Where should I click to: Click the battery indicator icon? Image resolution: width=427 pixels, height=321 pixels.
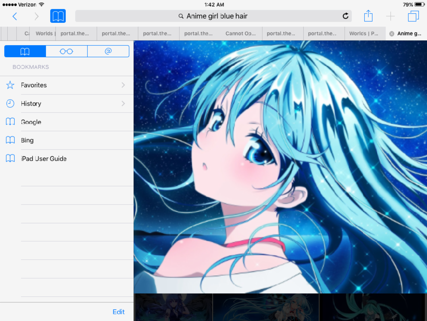[419, 4]
